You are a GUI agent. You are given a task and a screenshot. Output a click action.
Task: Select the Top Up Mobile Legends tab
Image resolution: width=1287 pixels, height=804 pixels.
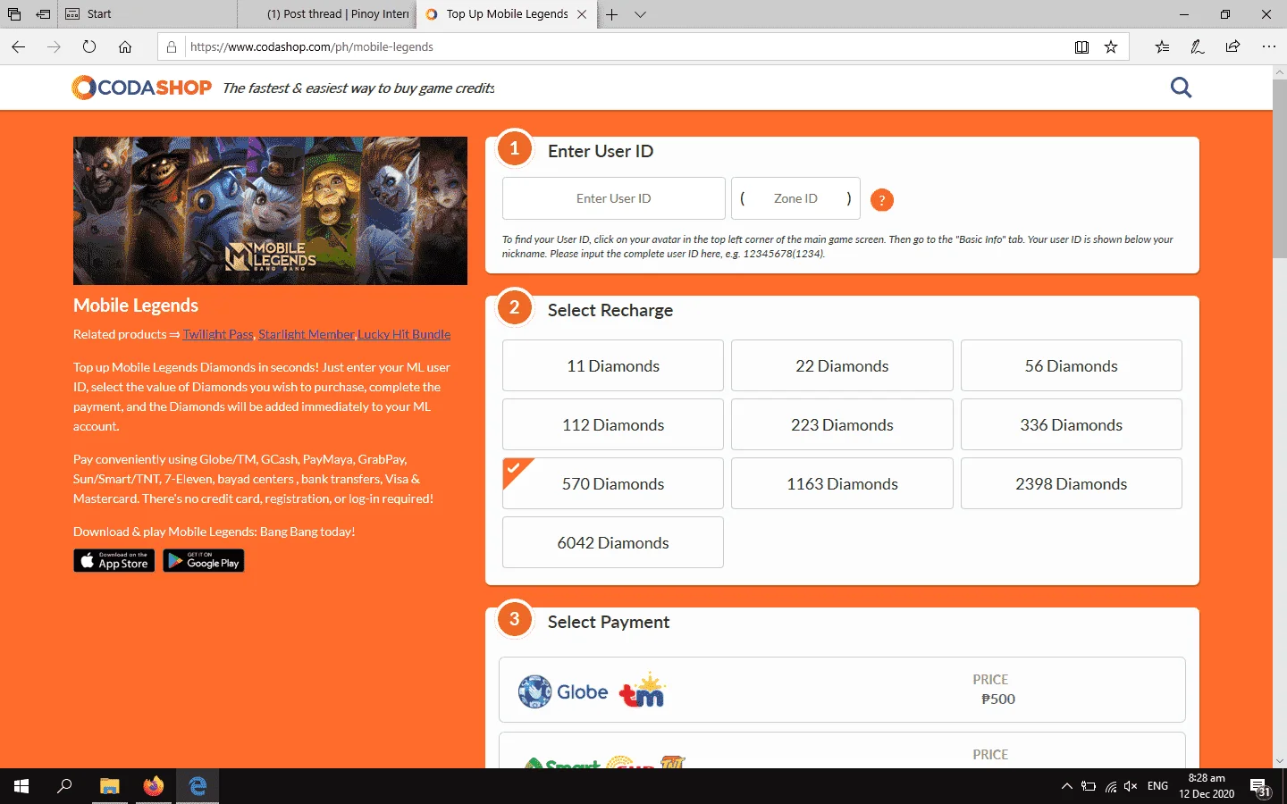(x=506, y=14)
